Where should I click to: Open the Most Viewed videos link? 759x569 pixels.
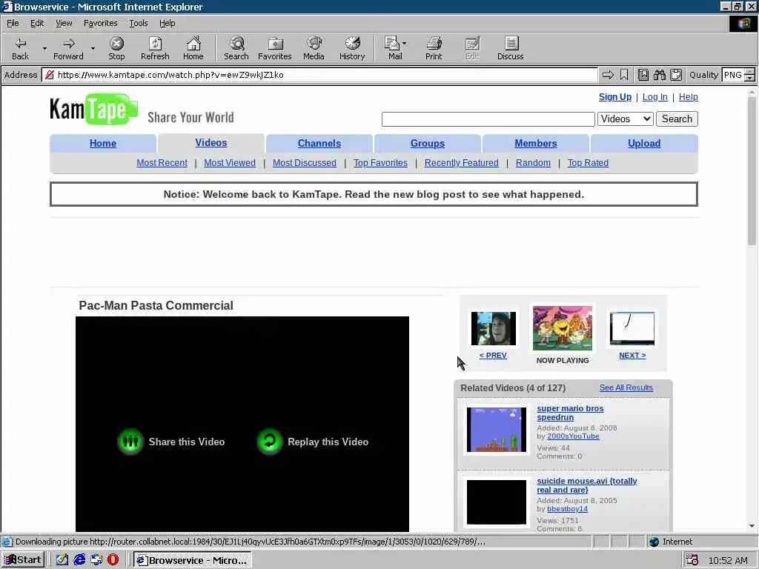(230, 162)
